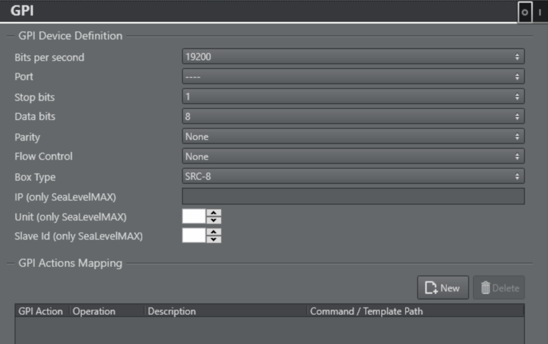
Task: Decrease the Unit value with down arrow
Action: (213, 220)
